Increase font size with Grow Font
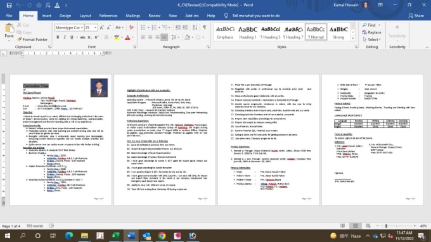 pos(101,27)
